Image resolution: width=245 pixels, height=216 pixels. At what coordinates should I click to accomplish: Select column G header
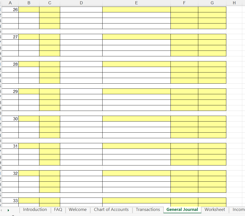pos(212,3)
